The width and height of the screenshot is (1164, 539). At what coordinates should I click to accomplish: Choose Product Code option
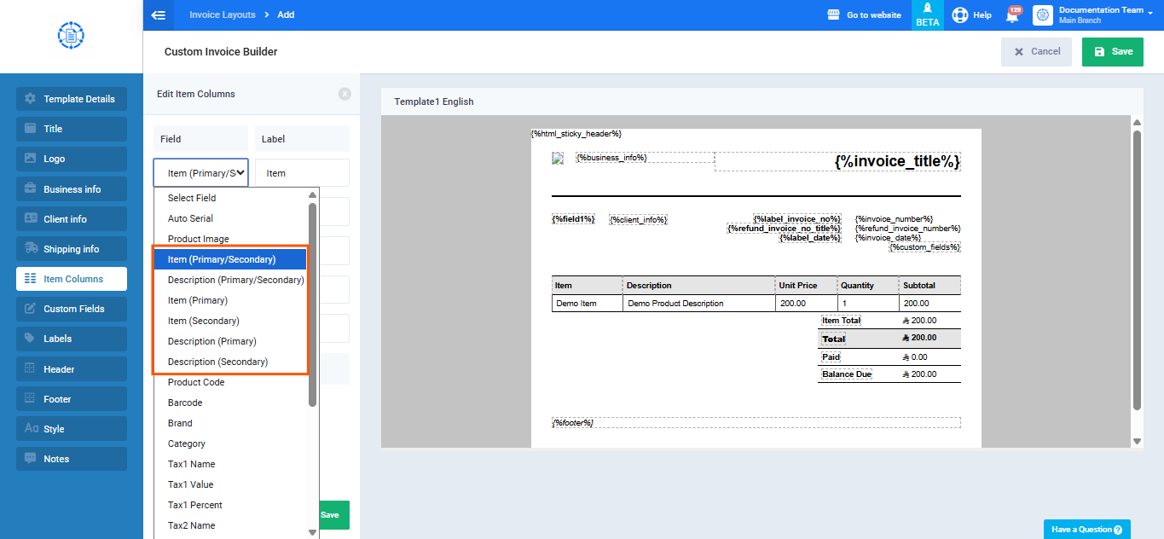coord(230,382)
